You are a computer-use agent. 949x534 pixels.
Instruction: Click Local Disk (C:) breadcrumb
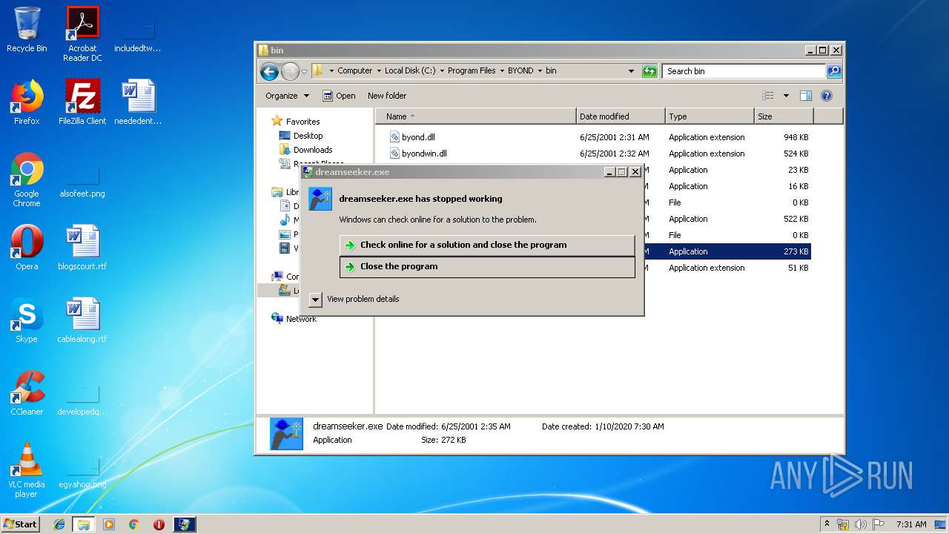(x=410, y=71)
